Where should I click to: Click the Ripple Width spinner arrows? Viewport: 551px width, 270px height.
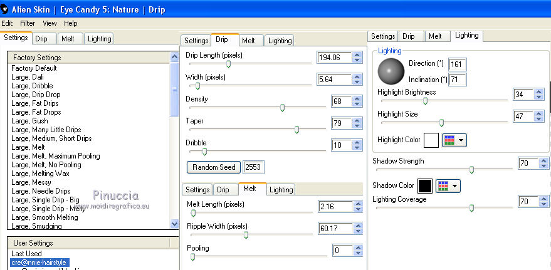(358, 229)
